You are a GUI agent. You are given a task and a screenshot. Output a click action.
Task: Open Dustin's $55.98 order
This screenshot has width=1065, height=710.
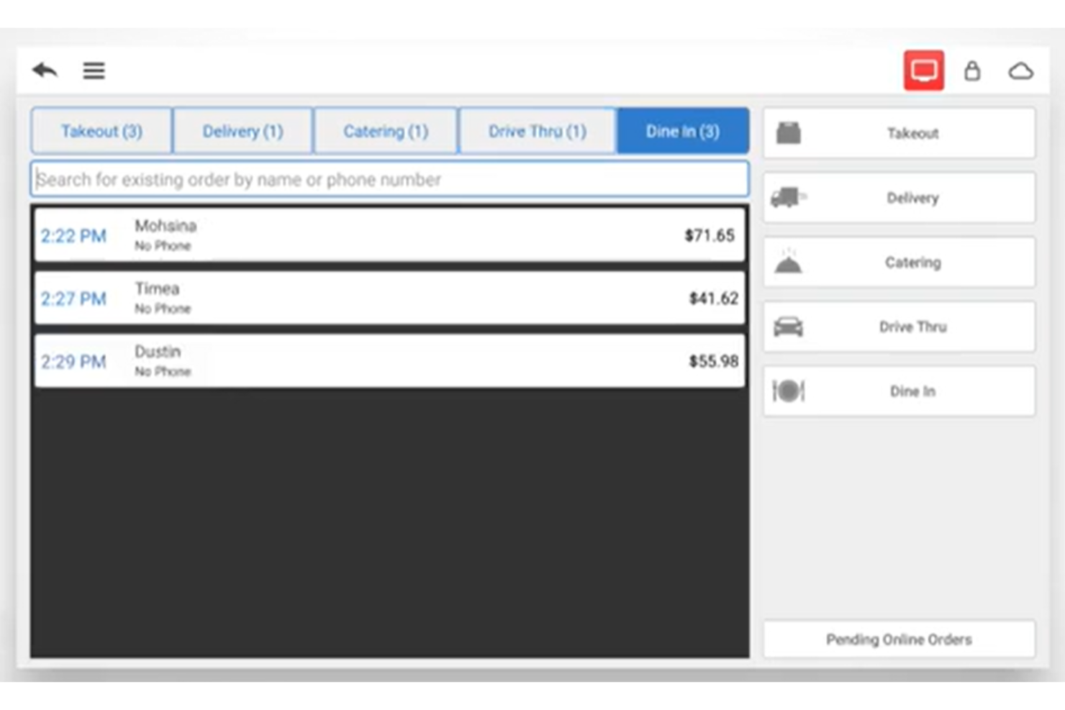pos(389,360)
